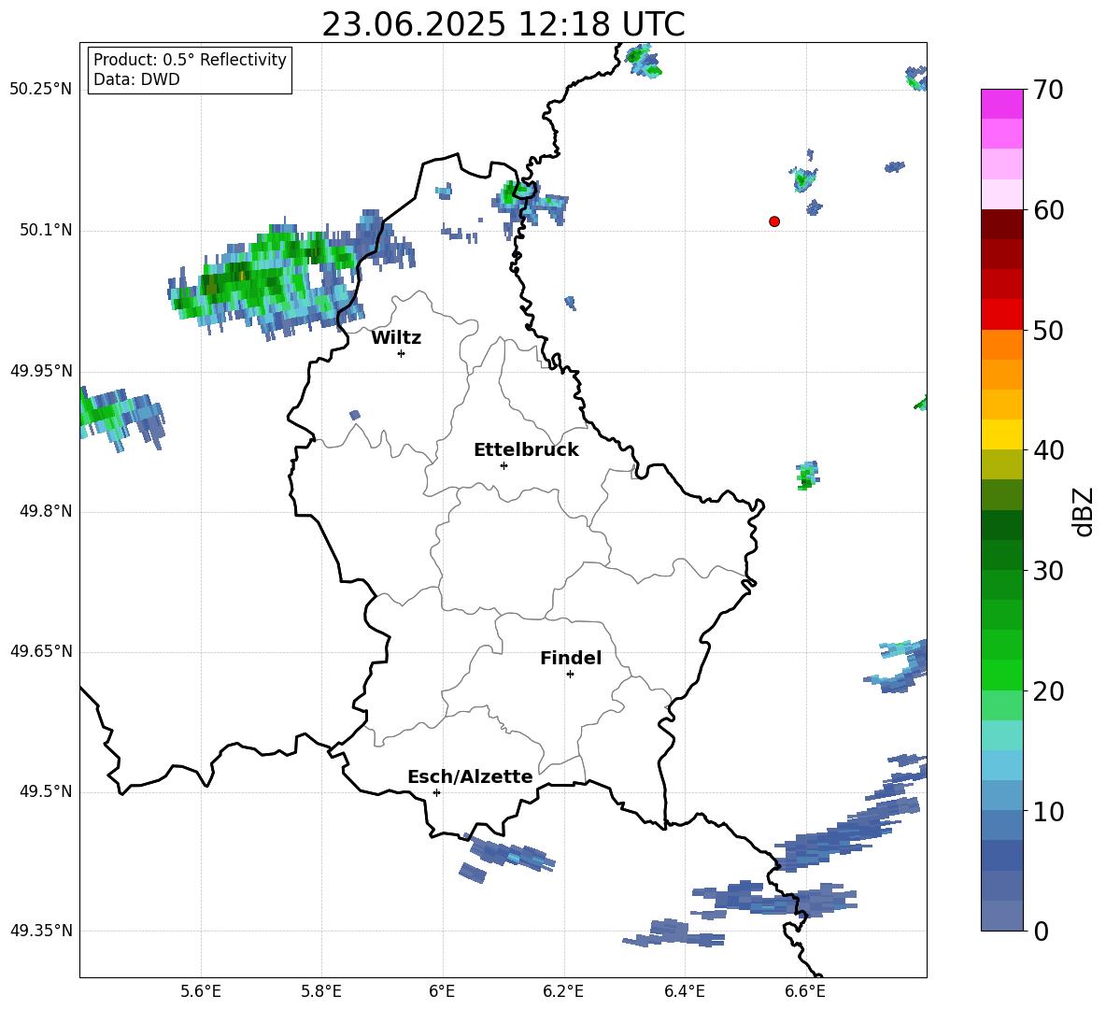The width and height of the screenshot is (1106, 1010).
Task: Click the 20 label on the colorbar
Action: point(1048,691)
